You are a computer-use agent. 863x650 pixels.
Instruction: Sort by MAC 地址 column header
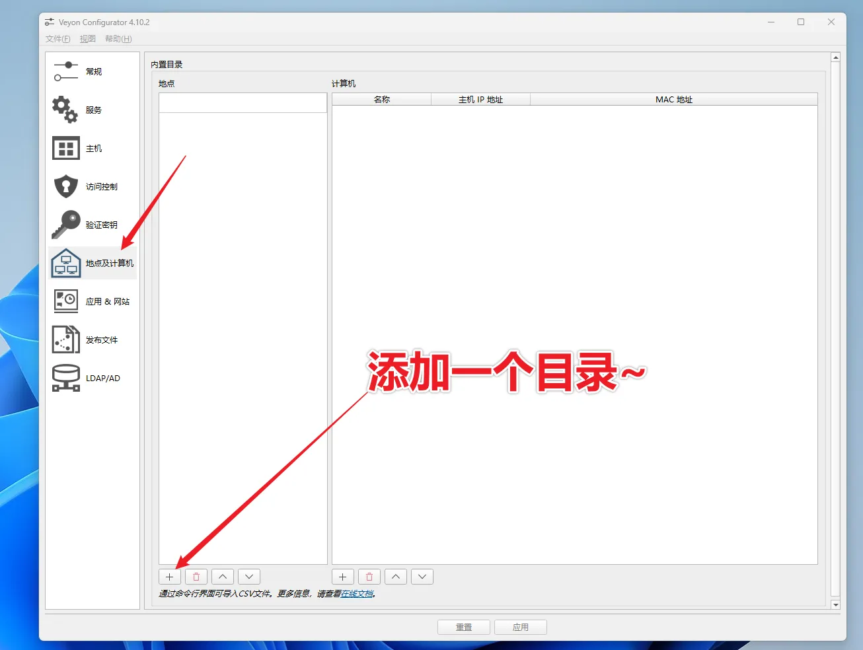[x=674, y=100]
